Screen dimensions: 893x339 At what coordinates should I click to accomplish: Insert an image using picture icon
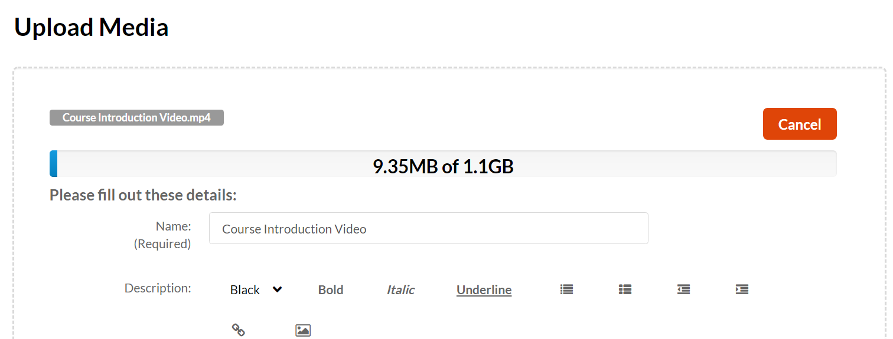[x=303, y=330]
